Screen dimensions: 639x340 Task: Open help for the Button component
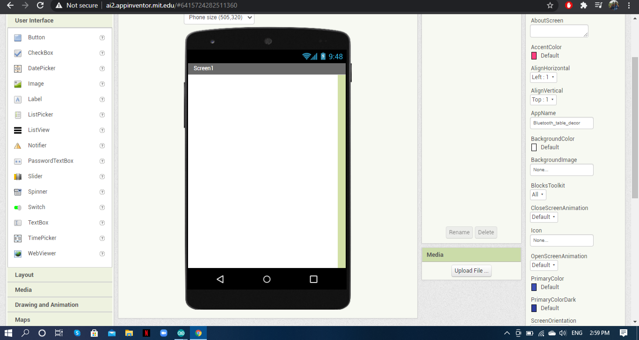coord(102,38)
